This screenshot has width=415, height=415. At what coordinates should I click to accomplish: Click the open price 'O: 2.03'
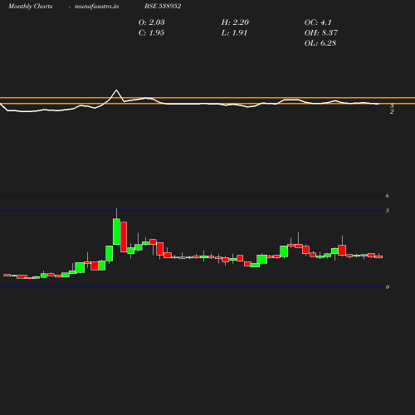point(152,22)
